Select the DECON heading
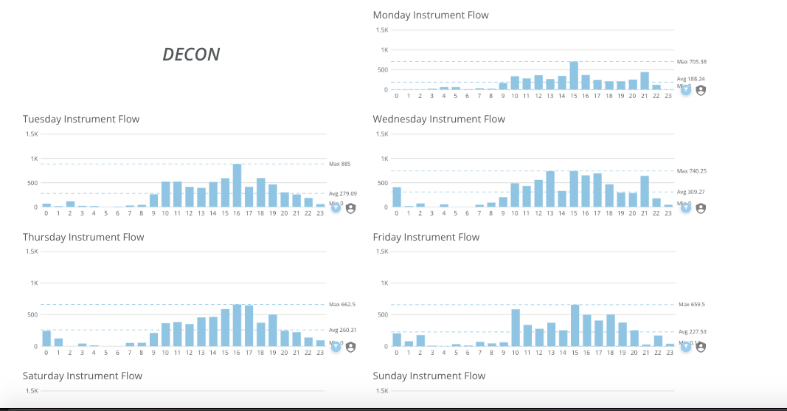Viewport: 787px width, 411px height. [x=191, y=54]
